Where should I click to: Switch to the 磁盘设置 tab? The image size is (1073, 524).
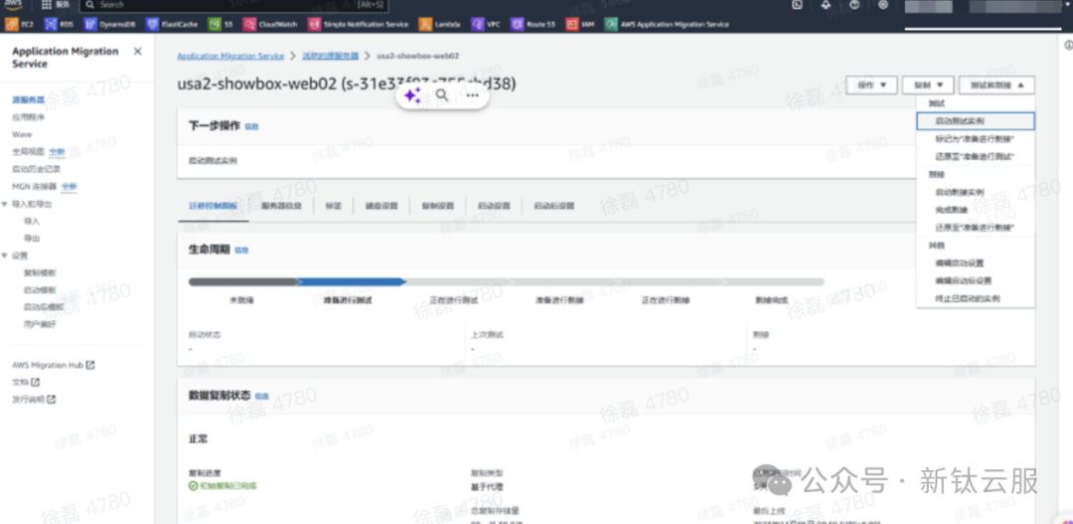coord(382,206)
